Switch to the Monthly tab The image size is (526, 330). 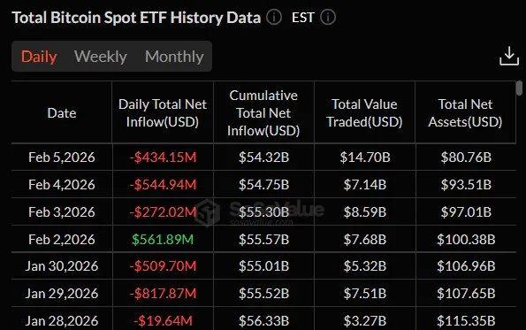(x=174, y=57)
